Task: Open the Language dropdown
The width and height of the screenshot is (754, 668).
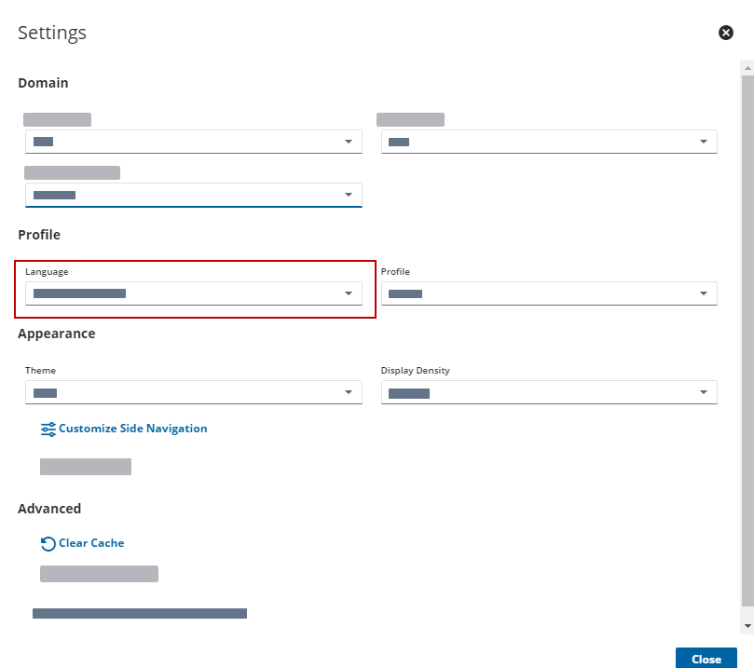Action: [193, 293]
